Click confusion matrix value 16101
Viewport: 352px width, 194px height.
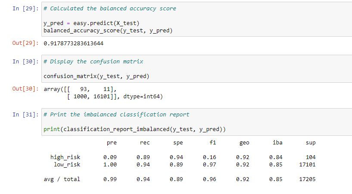pyautogui.click(x=102, y=97)
